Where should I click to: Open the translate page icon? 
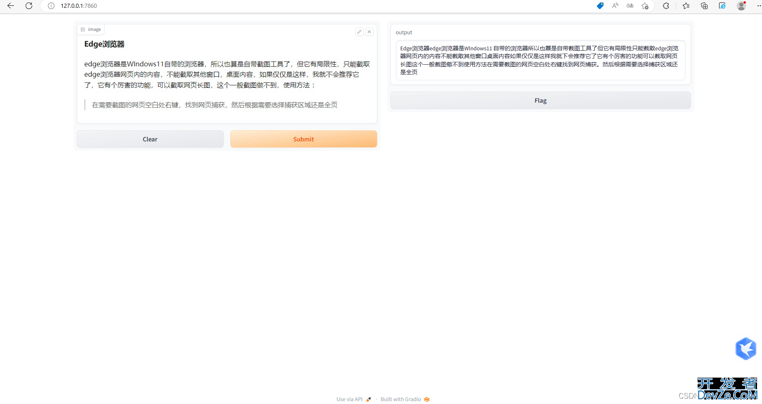[x=630, y=6]
